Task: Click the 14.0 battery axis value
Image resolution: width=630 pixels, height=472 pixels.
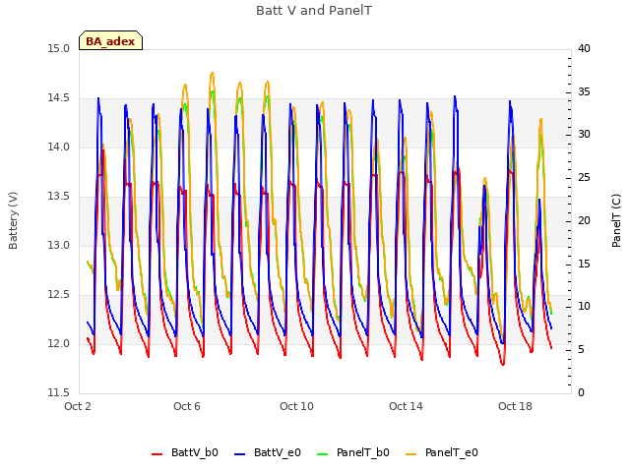Action: click(x=59, y=147)
